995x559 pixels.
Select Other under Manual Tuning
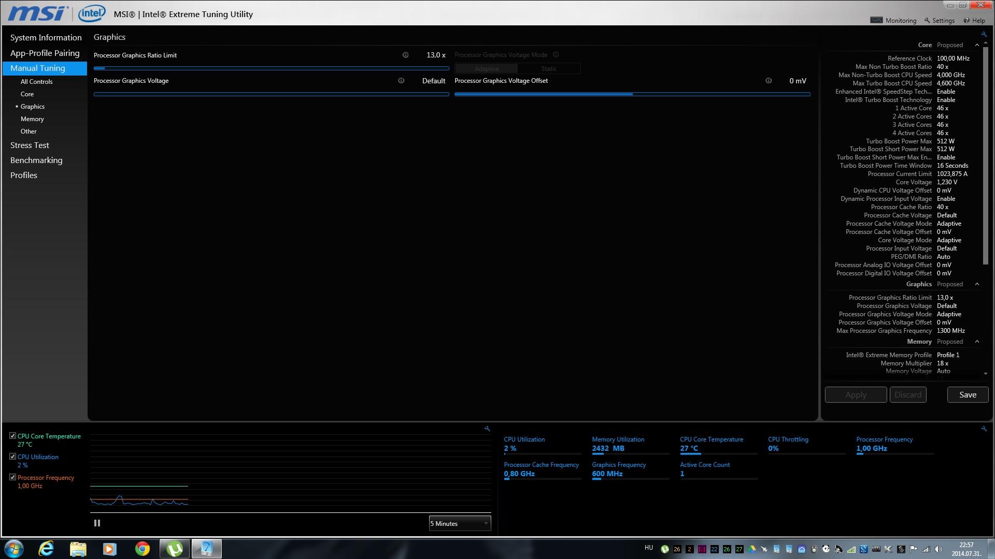click(29, 131)
